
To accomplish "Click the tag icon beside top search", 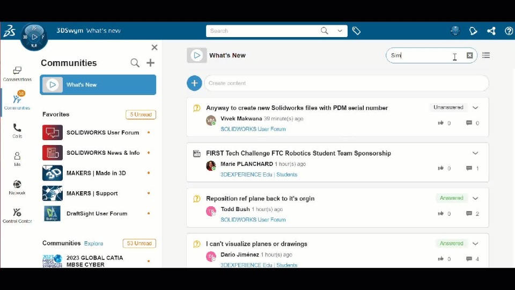I will tap(356, 31).
